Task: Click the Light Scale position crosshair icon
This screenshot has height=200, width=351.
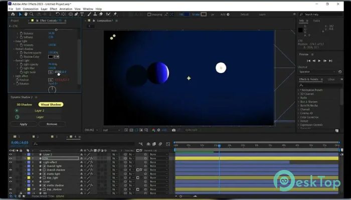Action: coord(51,72)
